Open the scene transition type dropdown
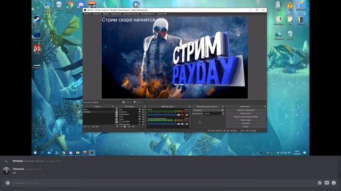The height and width of the screenshot is (191, 341). coord(206,110)
